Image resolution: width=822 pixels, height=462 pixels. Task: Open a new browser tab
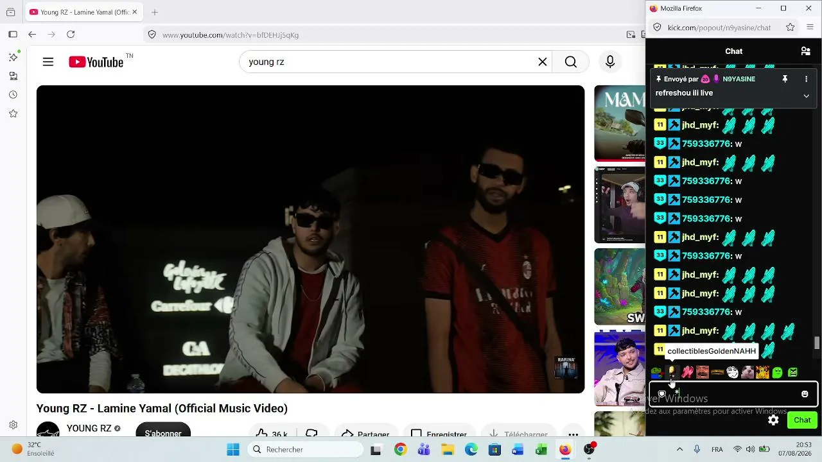[x=155, y=12]
